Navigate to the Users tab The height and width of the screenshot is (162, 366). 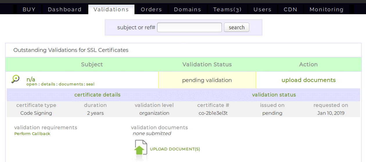(x=263, y=10)
